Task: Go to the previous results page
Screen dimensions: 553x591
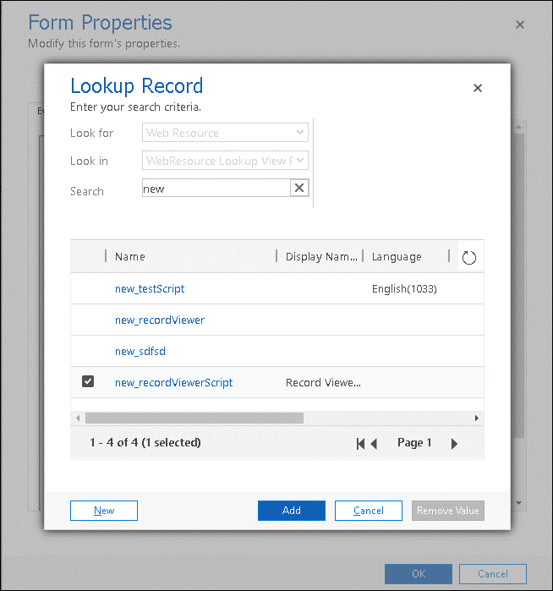Action: click(x=374, y=443)
